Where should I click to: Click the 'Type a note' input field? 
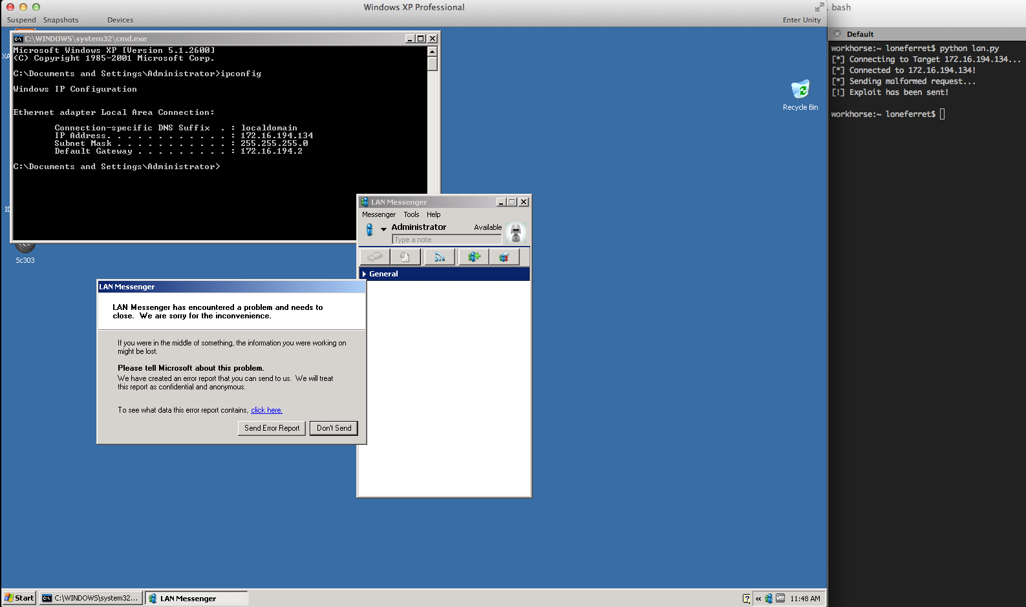pos(446,240)
